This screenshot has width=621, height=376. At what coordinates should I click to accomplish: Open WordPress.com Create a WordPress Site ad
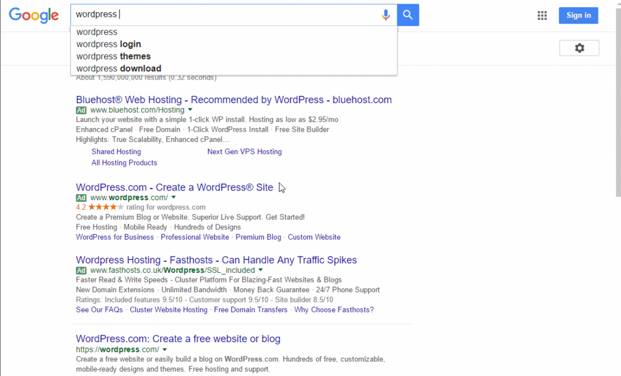(x=174, y=187)
